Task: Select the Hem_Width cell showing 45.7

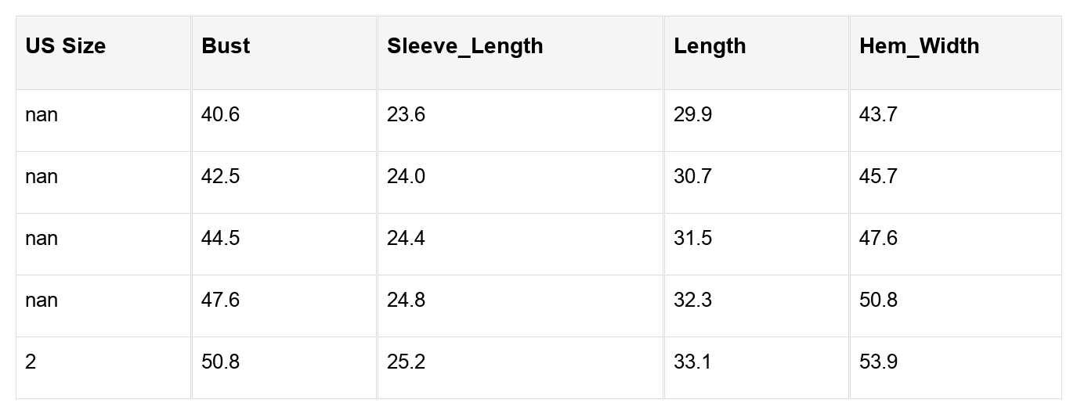Action: pos(878,177)
